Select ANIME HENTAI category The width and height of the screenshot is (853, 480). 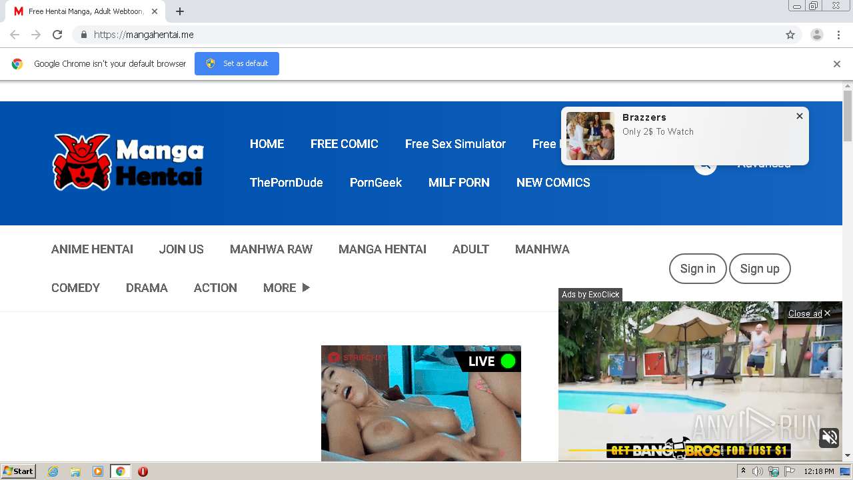point(92,249)
